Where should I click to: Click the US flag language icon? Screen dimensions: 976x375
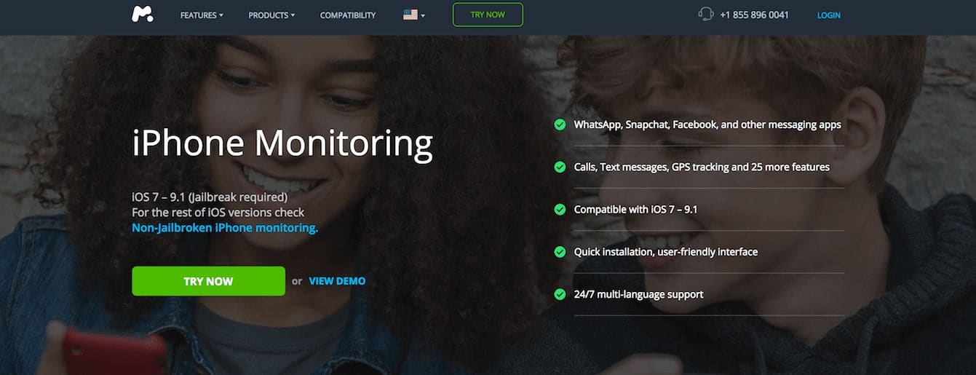coord(410,15)
